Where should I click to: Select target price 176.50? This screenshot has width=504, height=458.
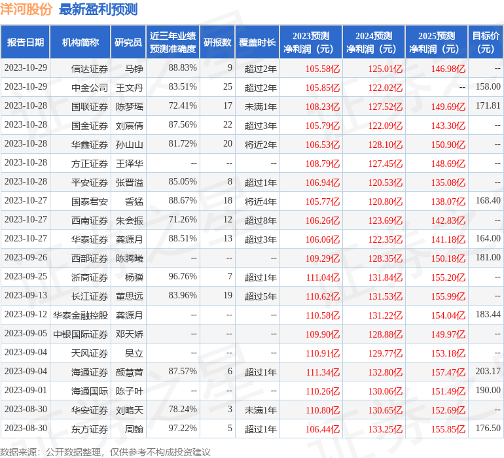click(488, 428)
